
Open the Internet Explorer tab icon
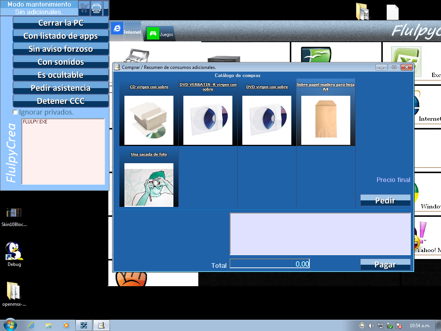coord(117,28)
